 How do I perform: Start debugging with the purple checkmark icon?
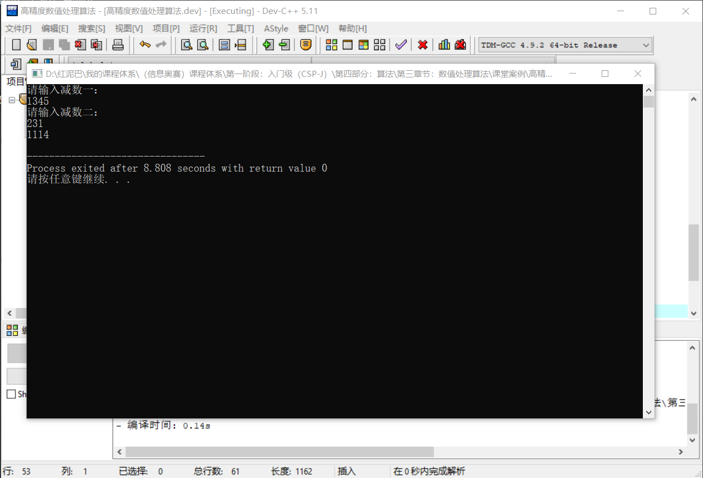coord(401,45)
